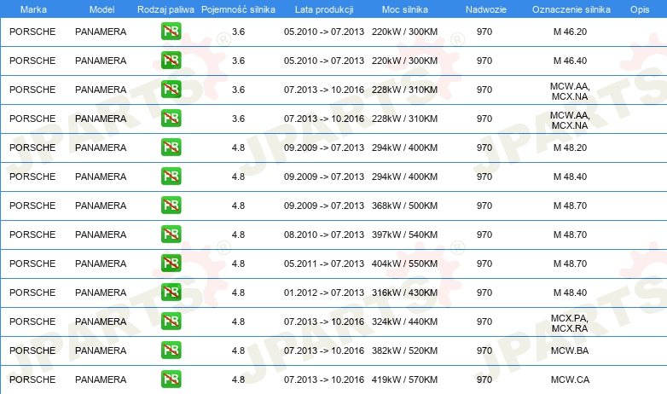This screenshot has width=667, height=394.
Task: Click fuel icon in the 404kW / 550KM row
Action: tap(171, 263)
